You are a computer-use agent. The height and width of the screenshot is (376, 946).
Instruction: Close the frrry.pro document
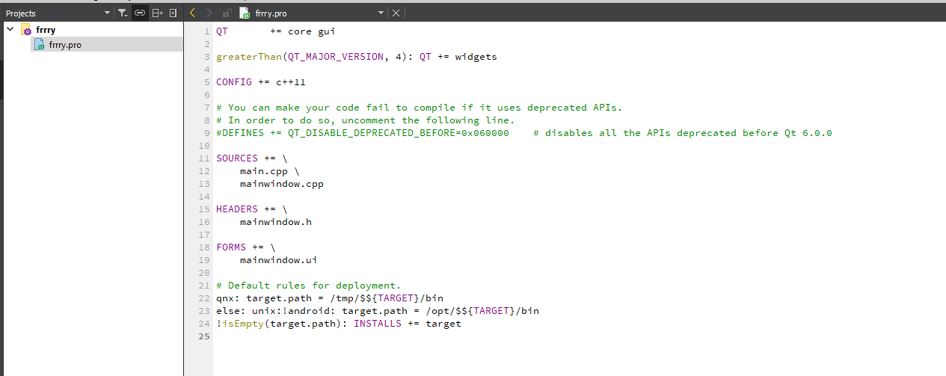[x=396, y=13]
